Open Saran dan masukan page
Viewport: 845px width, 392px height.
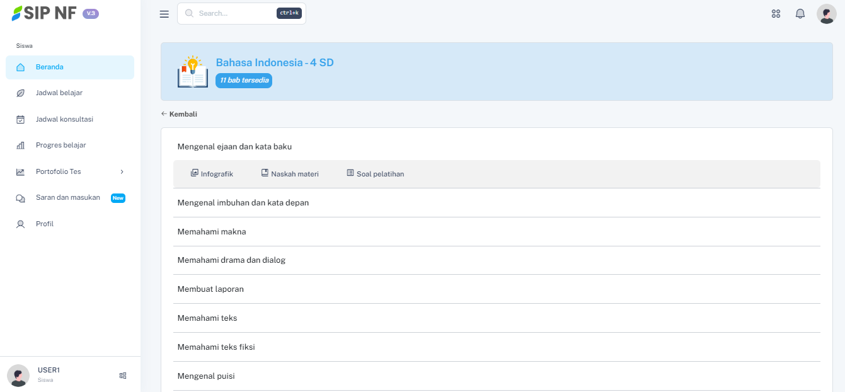[x=68, y=198]
